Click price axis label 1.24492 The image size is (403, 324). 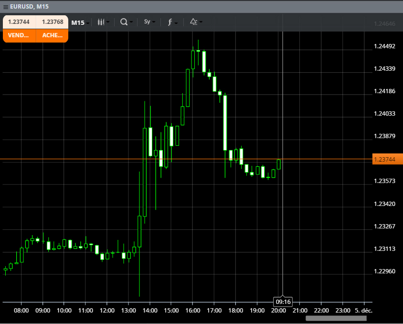tap(384, 46)
